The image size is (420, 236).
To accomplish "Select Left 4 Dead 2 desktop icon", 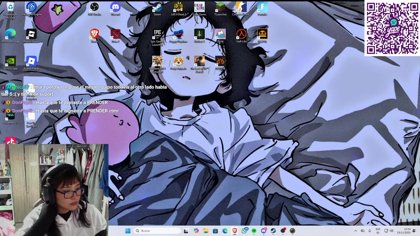I will click(178, 9).
